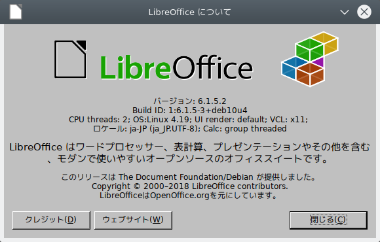380x242 pixels.
Task: Click the yellow cube in the logo
Action: pos(326,43)
